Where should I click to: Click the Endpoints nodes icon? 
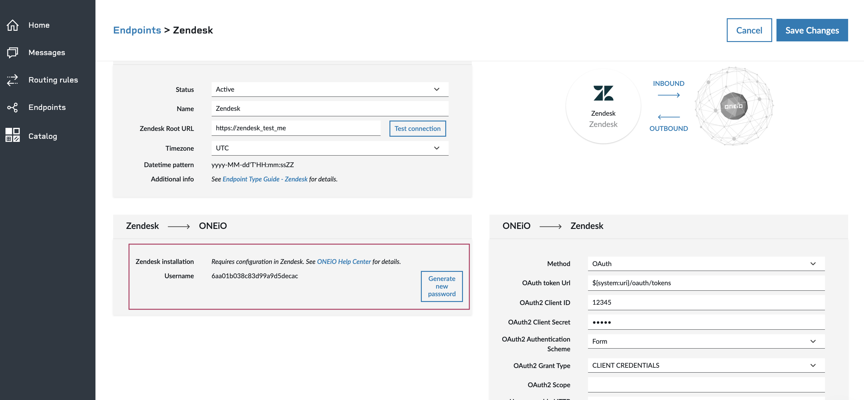click(x=13, y=107)
